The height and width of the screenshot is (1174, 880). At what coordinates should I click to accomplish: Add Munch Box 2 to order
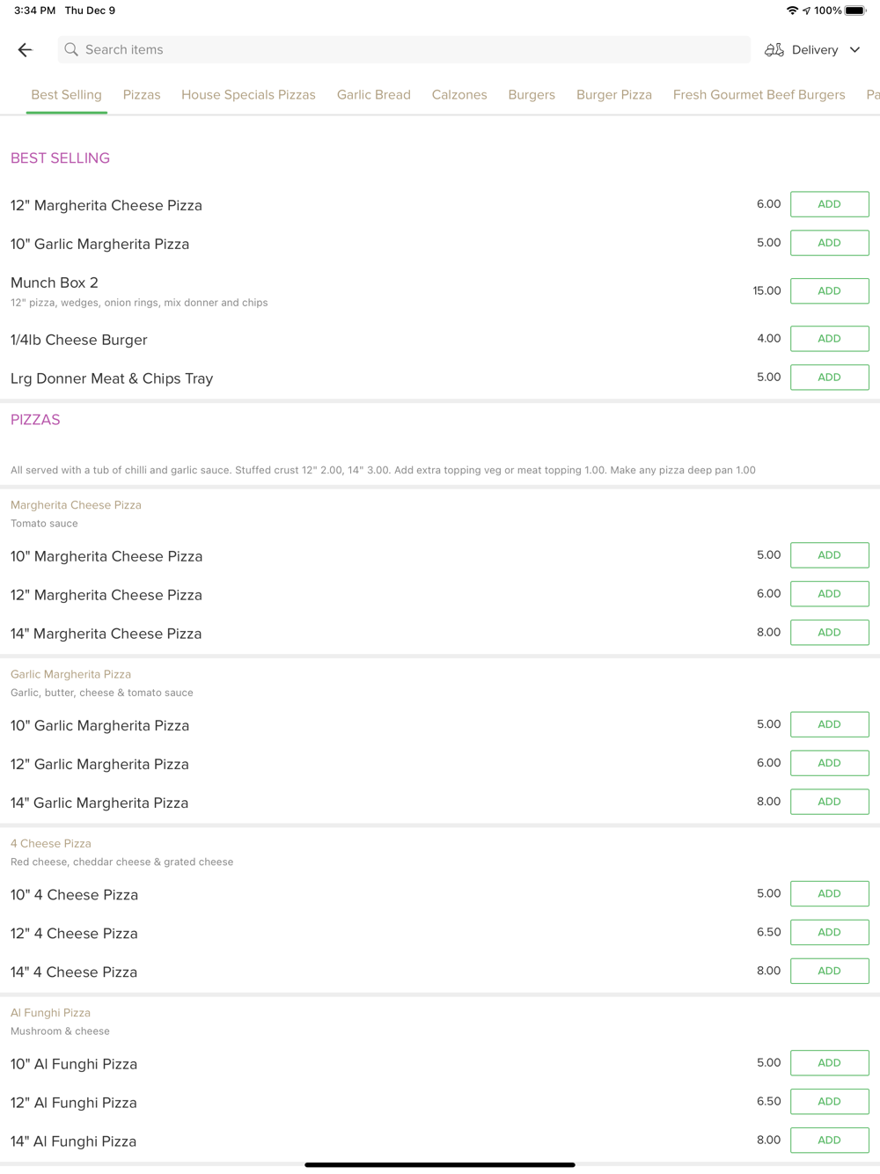click(x=830, y=291)
